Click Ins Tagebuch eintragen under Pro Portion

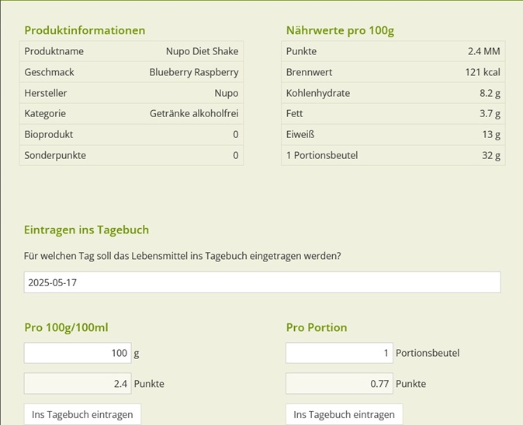coord(345,414)
